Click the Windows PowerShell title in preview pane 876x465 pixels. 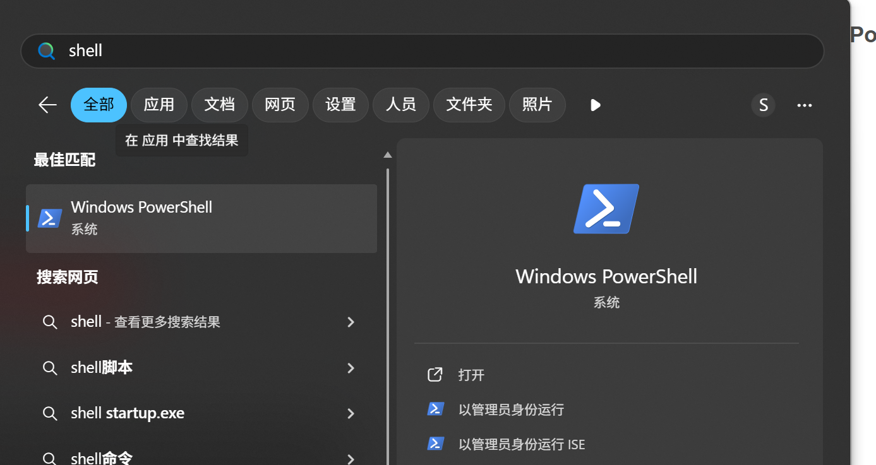pyautogui.click(x=606, y=276)
